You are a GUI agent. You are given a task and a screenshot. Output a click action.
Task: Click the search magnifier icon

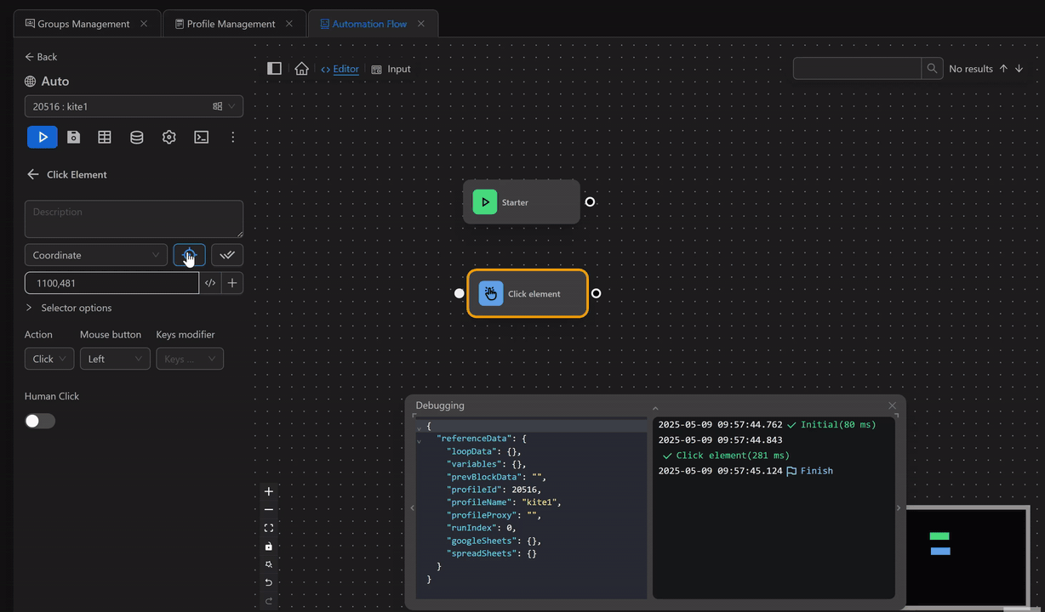coord(932,68)
